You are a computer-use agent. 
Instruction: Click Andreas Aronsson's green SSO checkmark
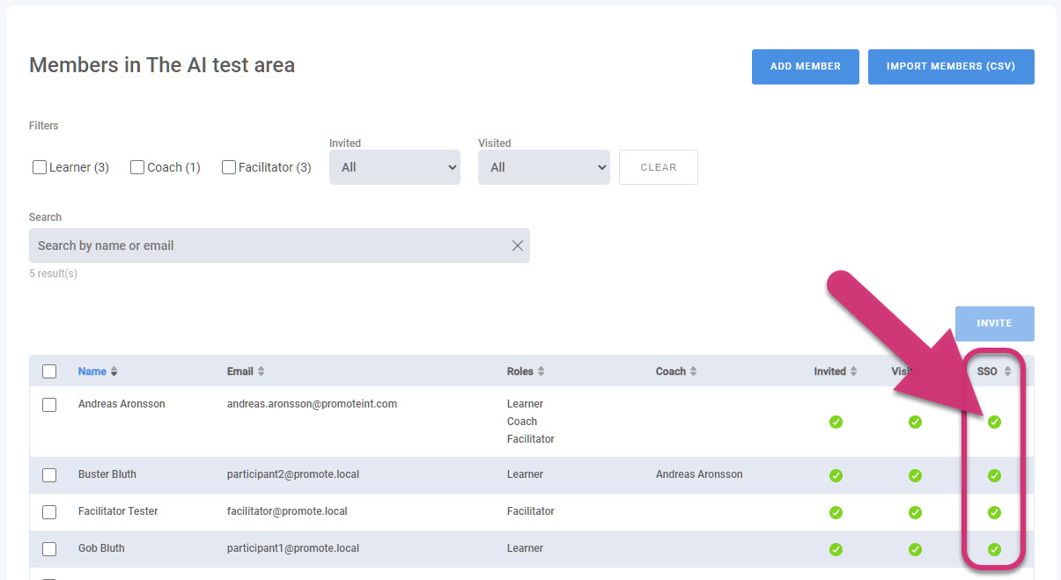pyautogui.click(x=994, y=422)
